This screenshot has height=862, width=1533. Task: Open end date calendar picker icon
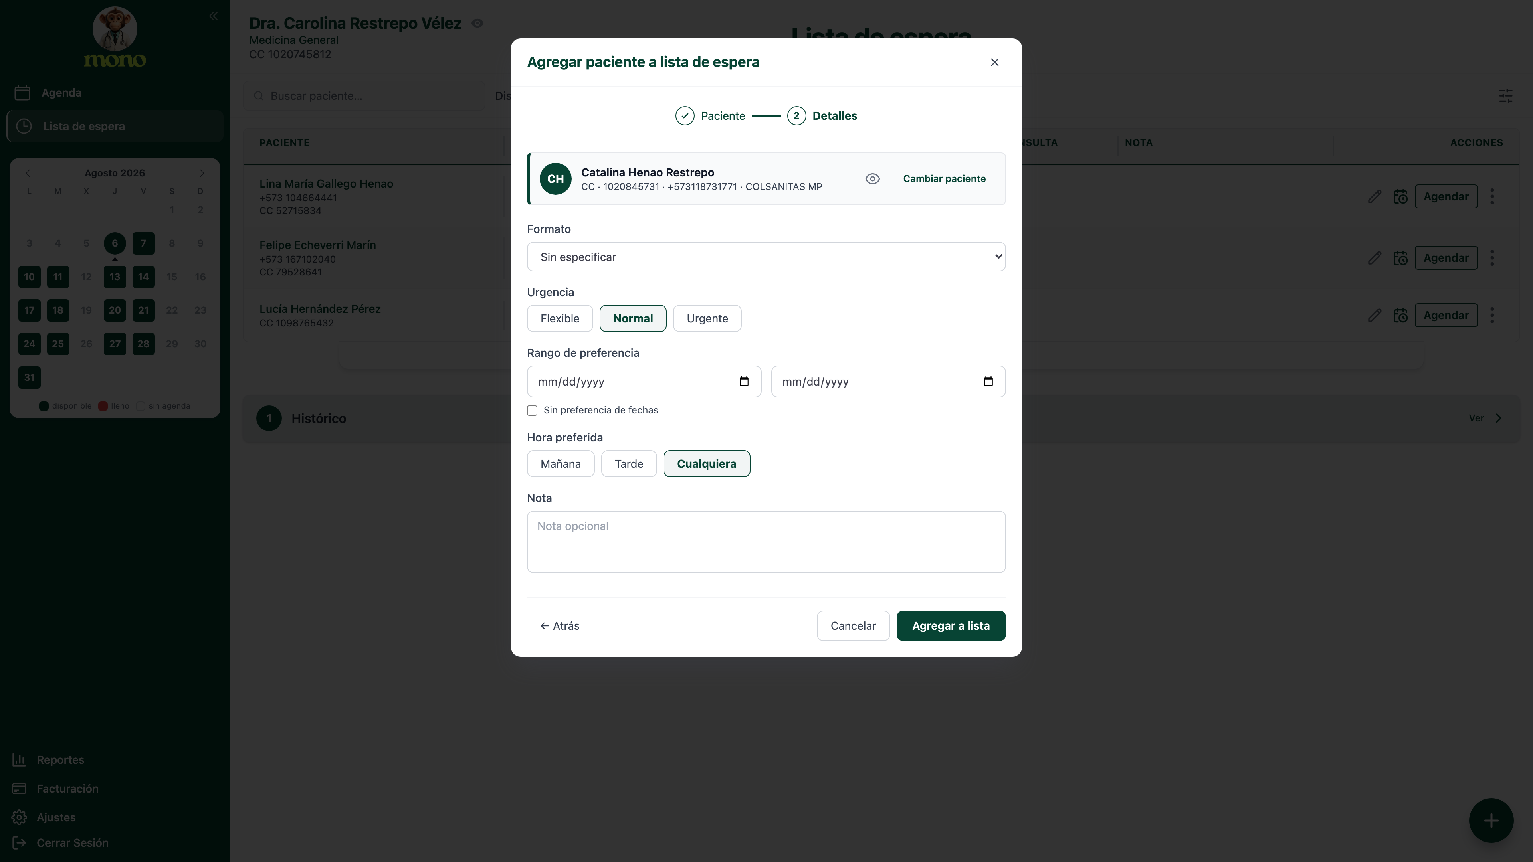pos(988,382)
